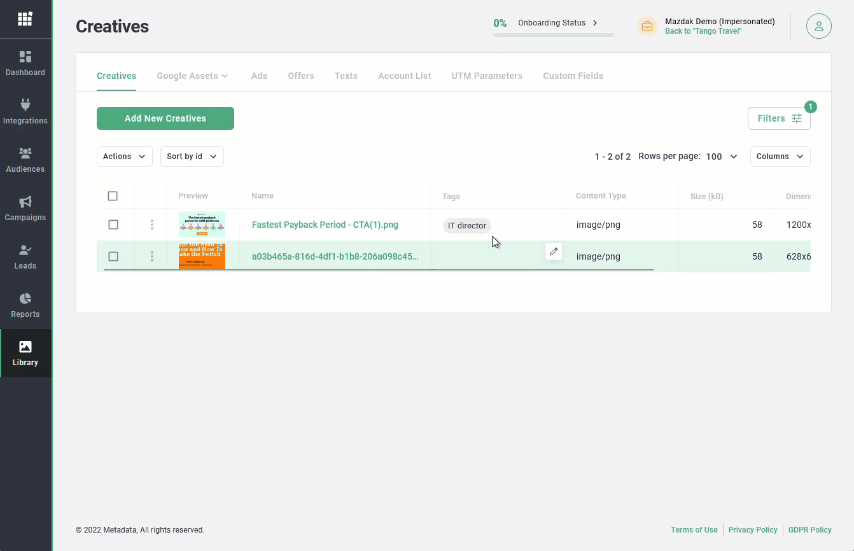Open row menu for Fastest Payback Period
This screenshot has height=551, width=854.
point(151,225)
